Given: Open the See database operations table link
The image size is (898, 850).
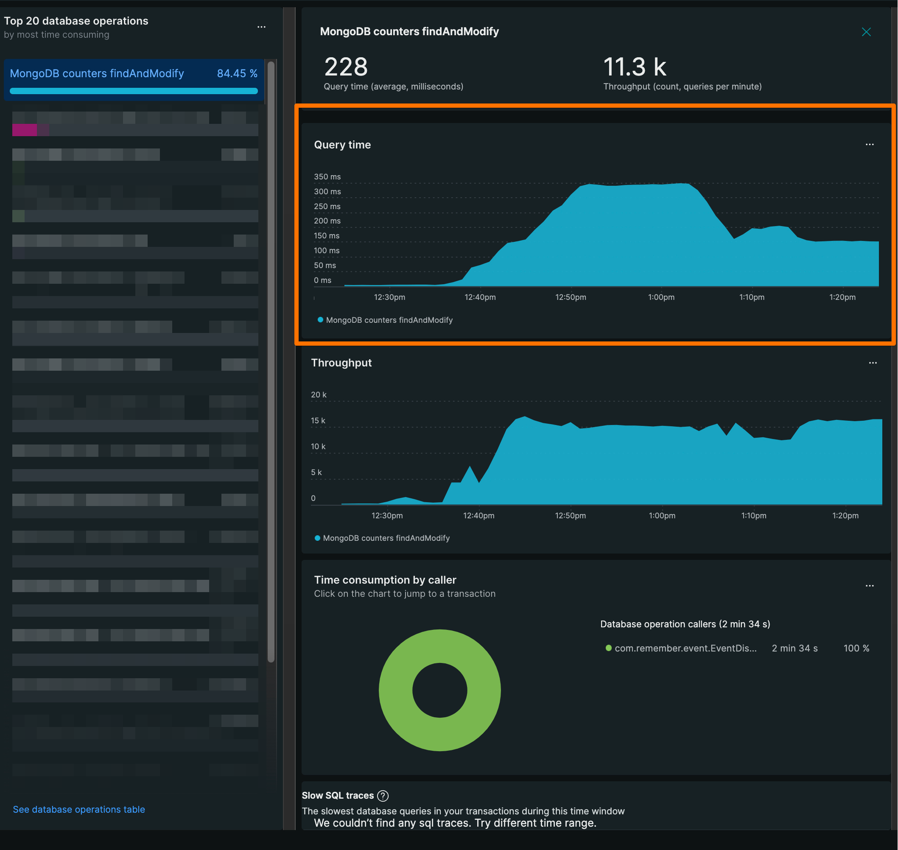Looking at the screenshot, I should [x=79, y=809].
